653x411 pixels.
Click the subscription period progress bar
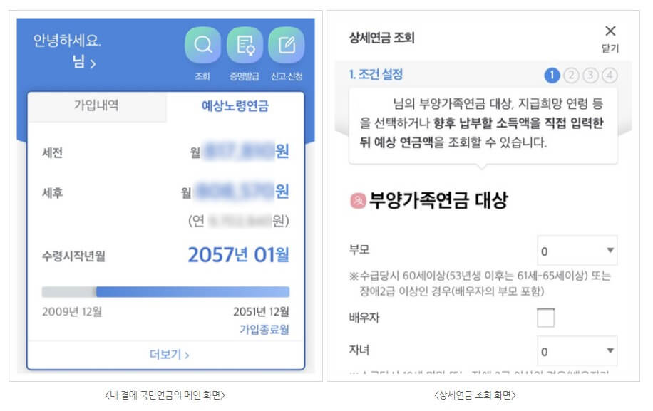(165, 291)
